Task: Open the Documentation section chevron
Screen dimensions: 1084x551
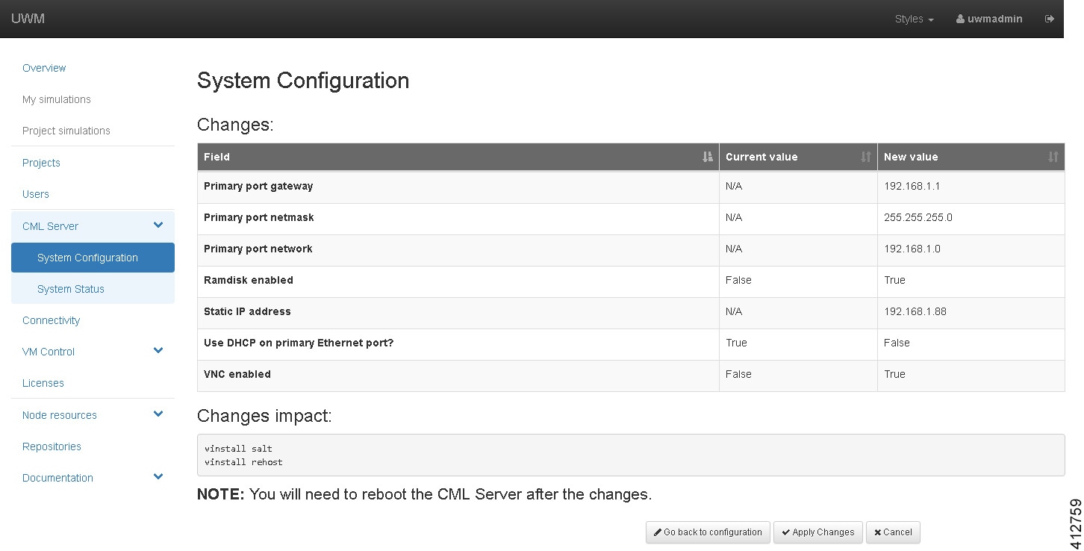Action: (x=158, y=476)
